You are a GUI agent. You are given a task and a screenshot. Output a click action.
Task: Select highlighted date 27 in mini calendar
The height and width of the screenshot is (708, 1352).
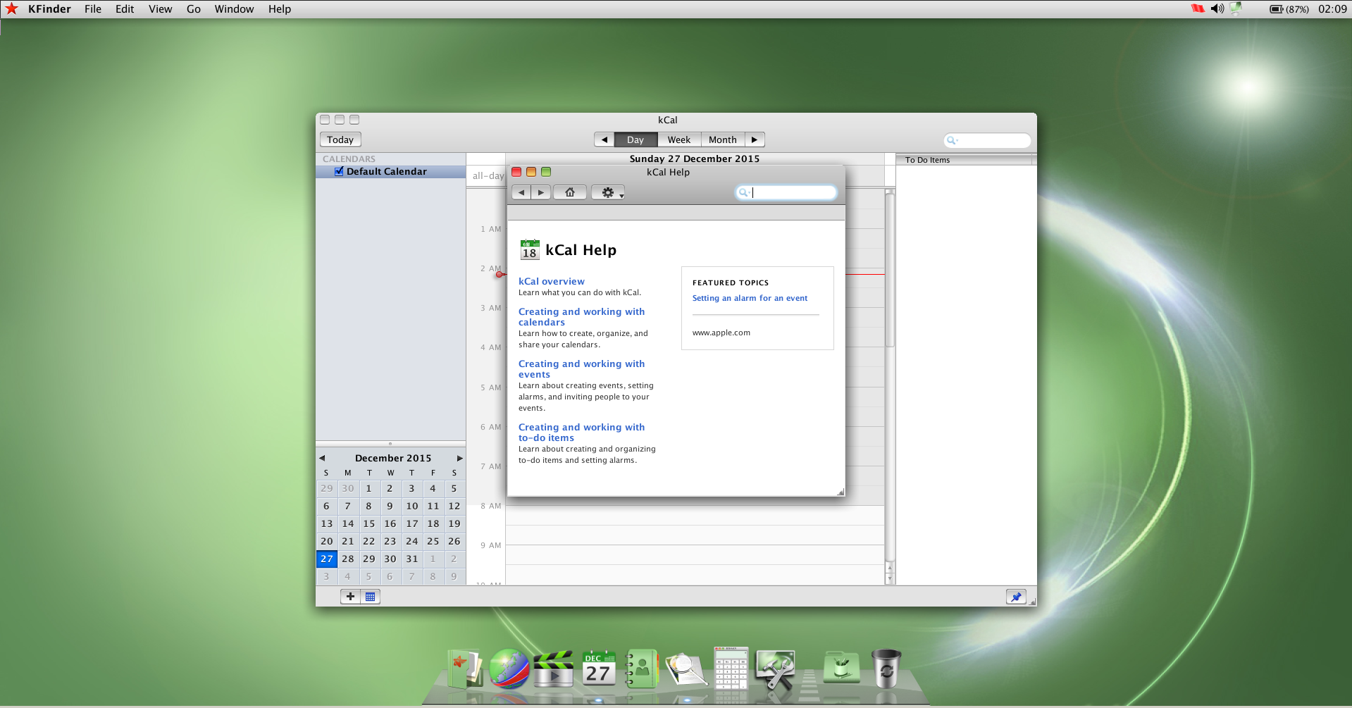327,559
